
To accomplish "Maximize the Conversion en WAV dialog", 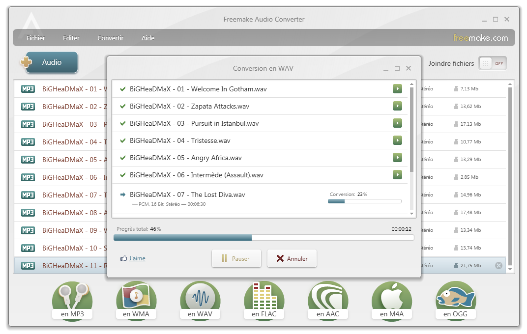I will [x=397, y=68].
